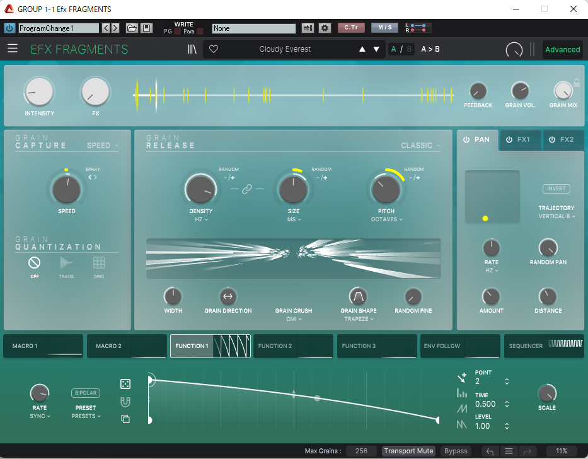Image resolution: width=588 pixels, height=459 pixels.
Task: Select the single ramp draw tool
Action: point(462,409)
